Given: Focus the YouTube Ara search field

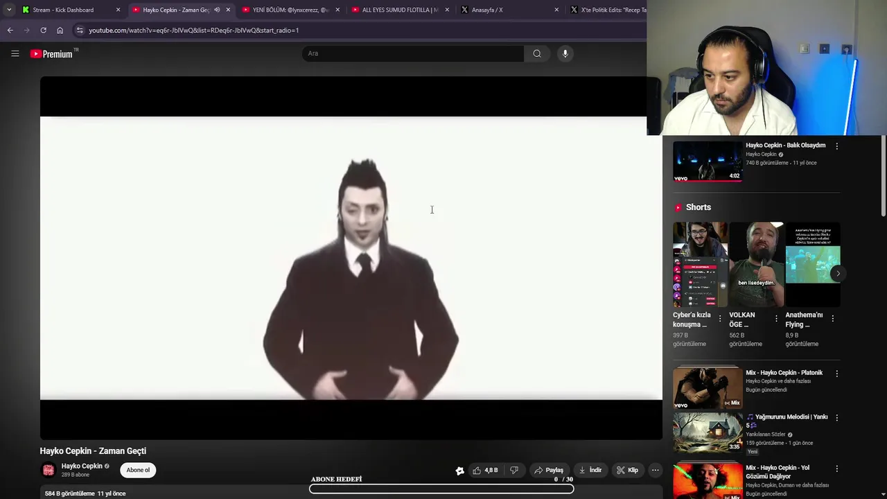Looking at the screenshot, I should (x=412, y=53).
